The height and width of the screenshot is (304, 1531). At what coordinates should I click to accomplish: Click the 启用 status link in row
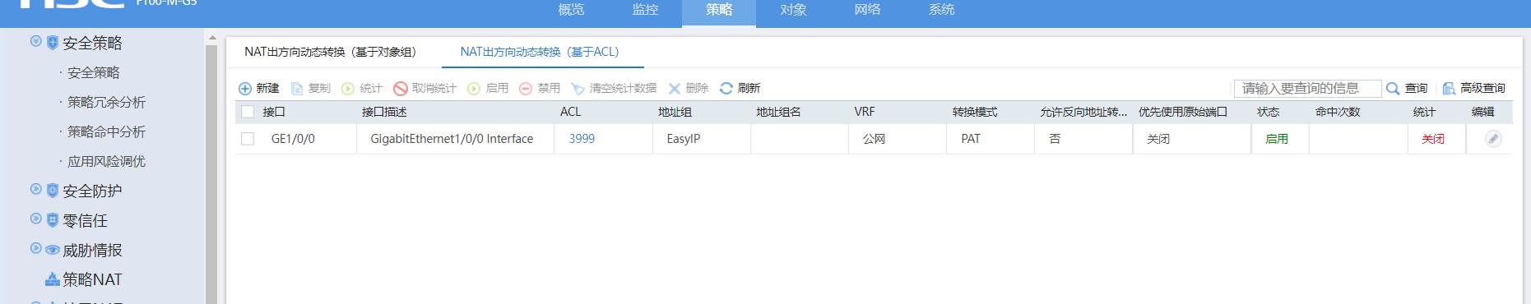(1277, 139)
